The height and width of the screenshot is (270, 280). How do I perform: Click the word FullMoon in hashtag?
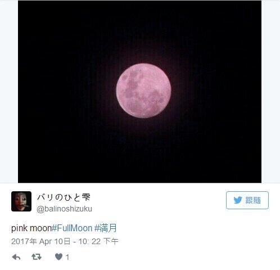tap(75, 228)
